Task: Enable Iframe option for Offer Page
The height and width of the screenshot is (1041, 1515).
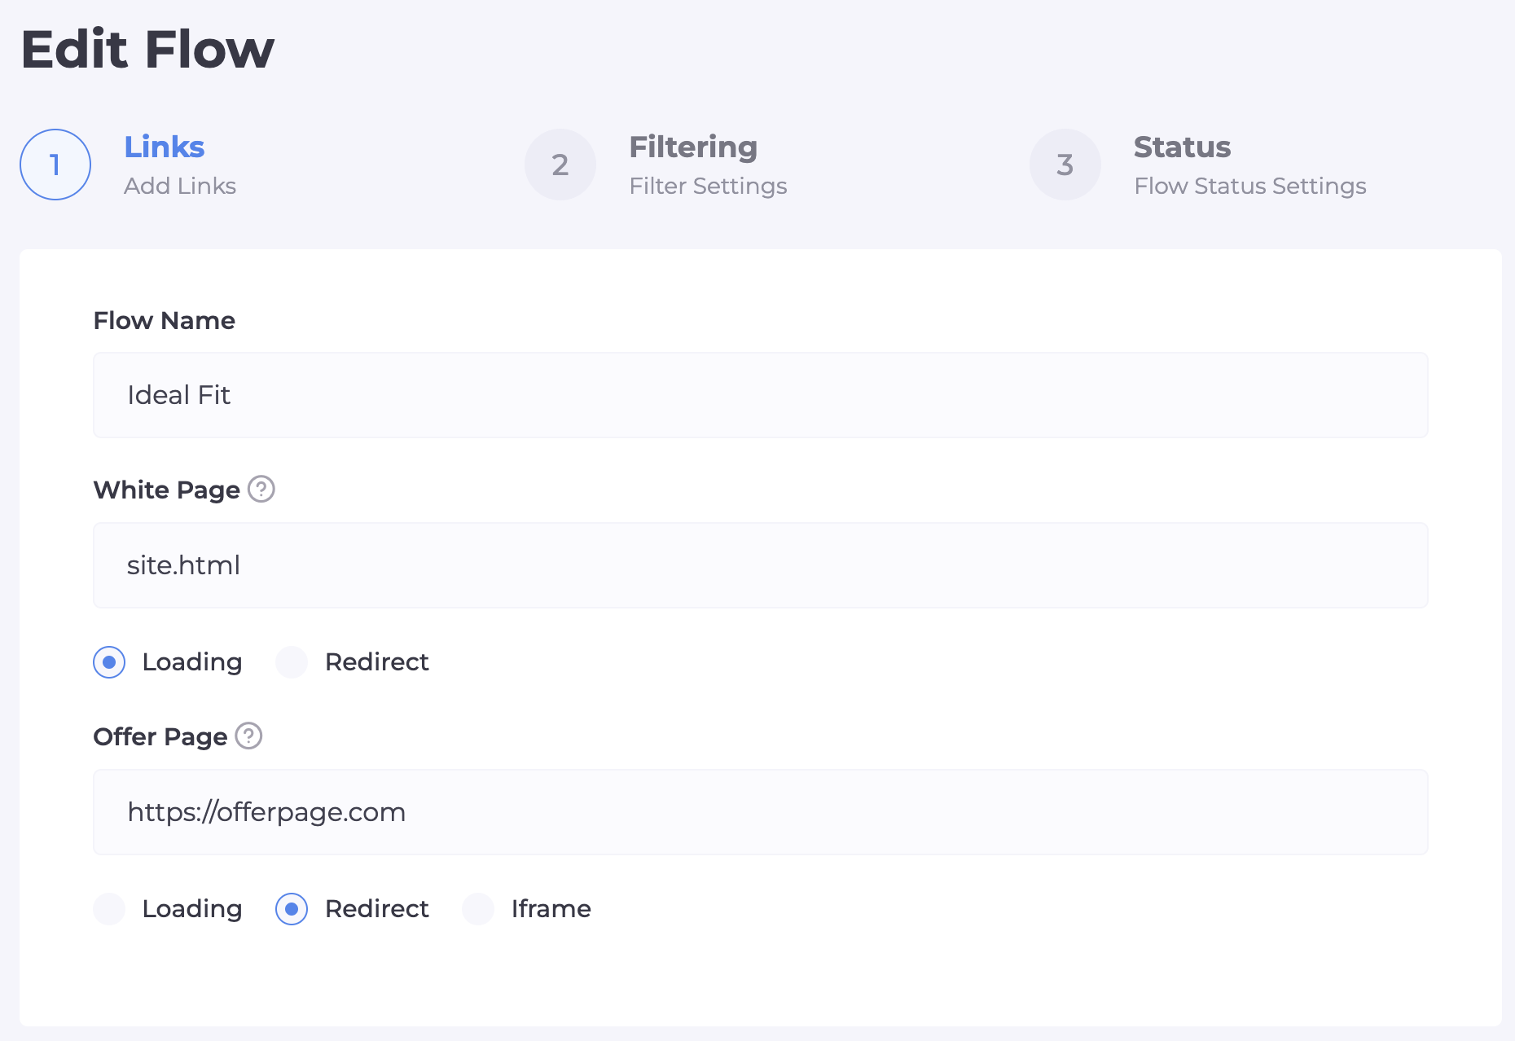Action: pyautogui.click(x=478, y=909)
